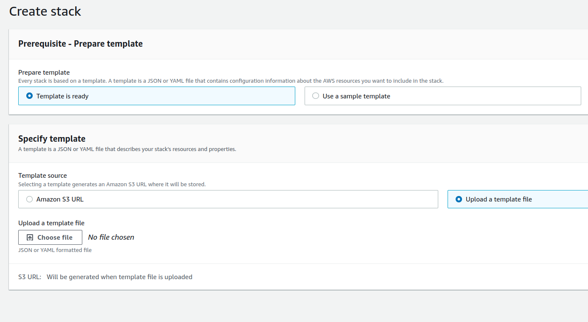
Task: Click the 'Prepare template' field label
Action: 44,73
